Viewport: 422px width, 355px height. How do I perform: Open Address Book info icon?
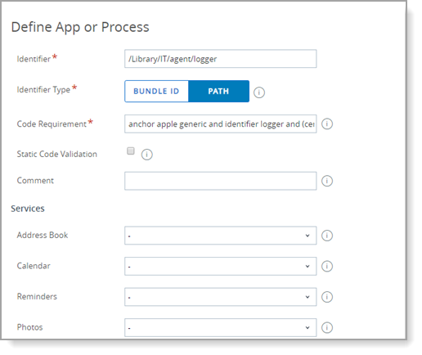(327, 236)
